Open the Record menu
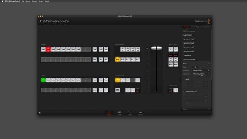 coord(47,1)
